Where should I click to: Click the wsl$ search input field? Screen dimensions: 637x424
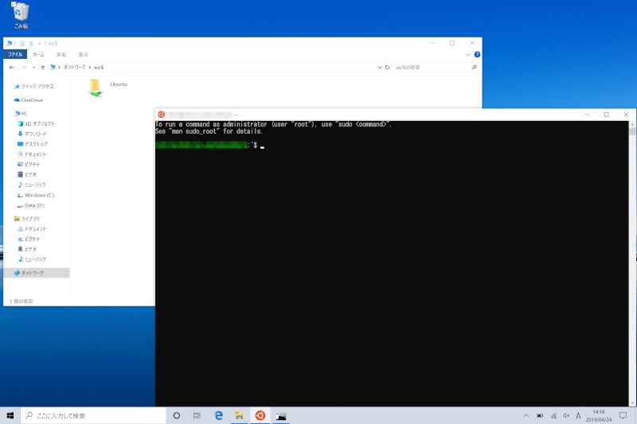(x=431, y=68)
